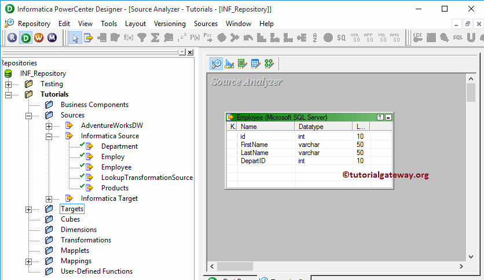The image size is (484, 280).
Task: Open the Target Designer tool icon
Action: 229,64
